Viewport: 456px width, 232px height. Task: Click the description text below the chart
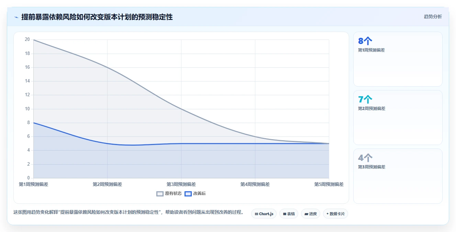click(128, 212)
